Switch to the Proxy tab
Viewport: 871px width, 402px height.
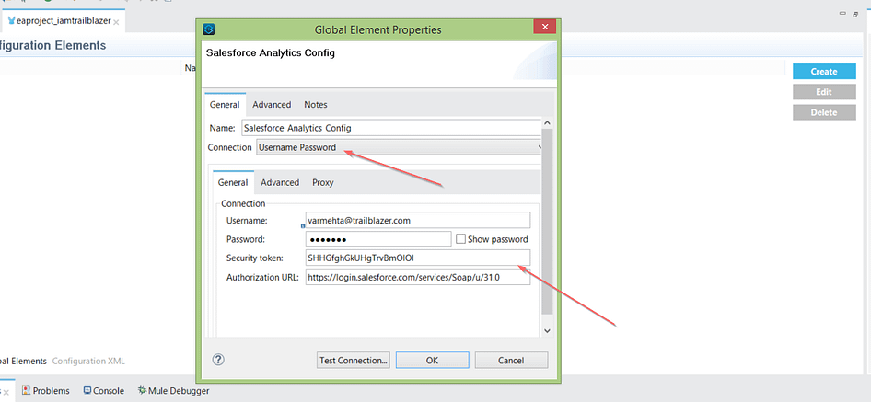pyautogui.click(x=323, y=182)
